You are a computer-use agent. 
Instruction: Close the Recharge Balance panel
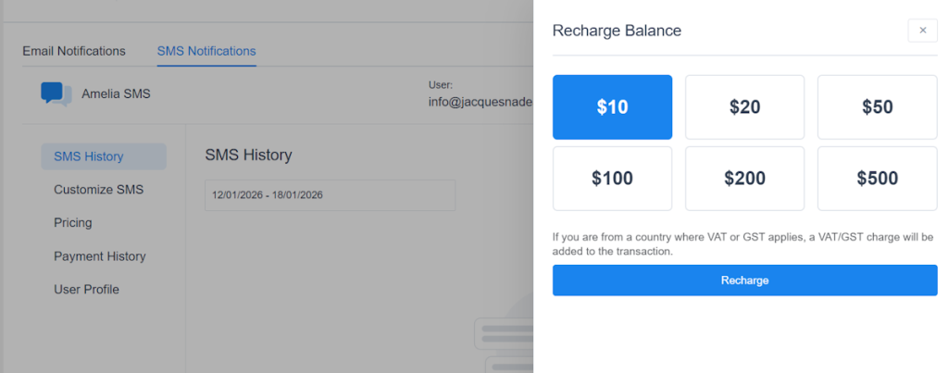pos(922,31)
